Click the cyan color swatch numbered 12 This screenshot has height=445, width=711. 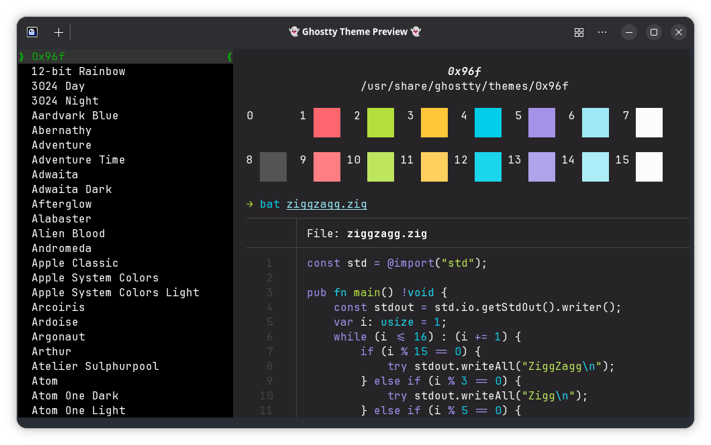click(x=487, y=167)
